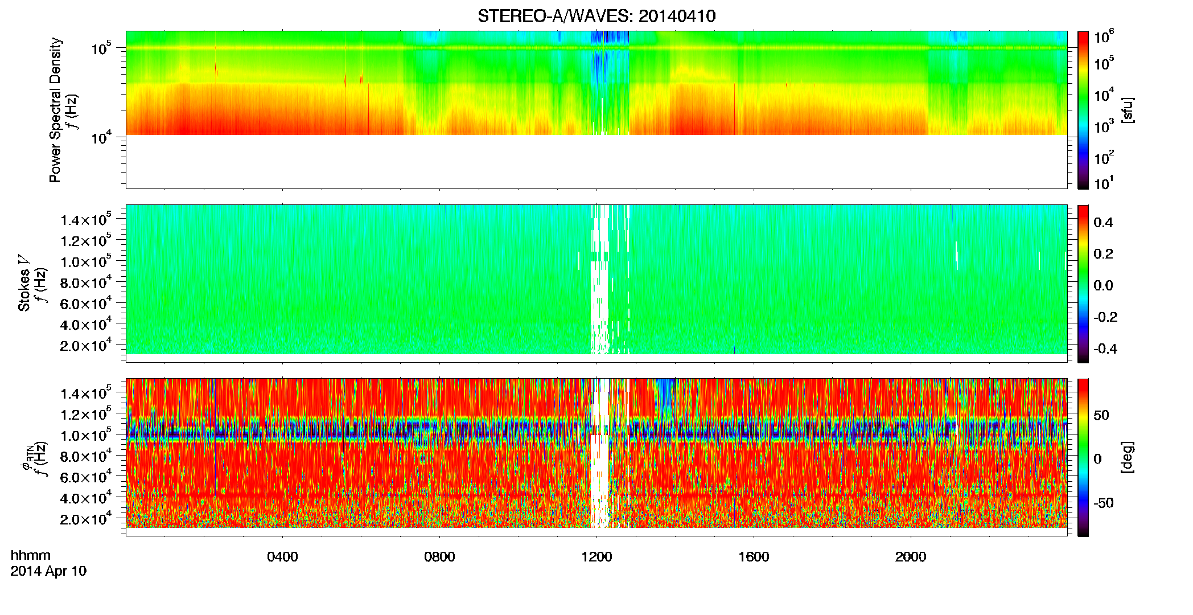Image resolution: width=1193 pixels, height=615 pixels.
Task: Click the φRTN spectrogram panel
Action: click(x=596, y=457)
